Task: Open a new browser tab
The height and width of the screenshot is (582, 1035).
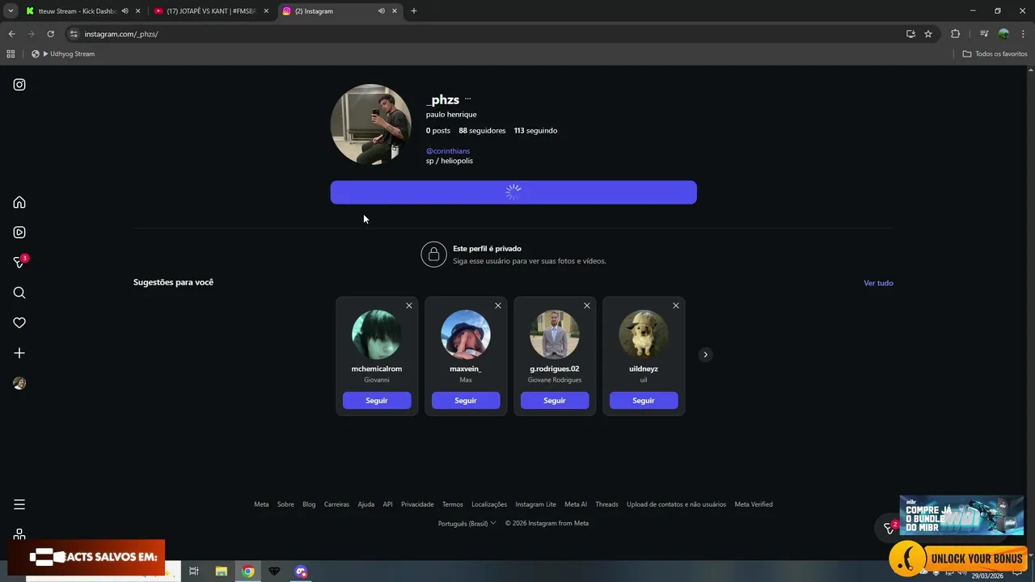Action: (x=414, y=11)
